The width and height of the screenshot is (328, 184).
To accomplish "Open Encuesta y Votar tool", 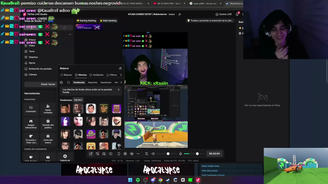I will point(31,139).
